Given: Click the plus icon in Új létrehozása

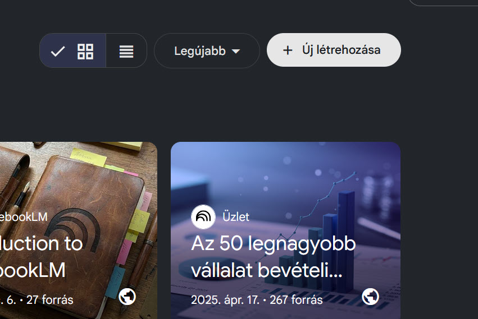Looking at the screenshot, I should [288, 50].
